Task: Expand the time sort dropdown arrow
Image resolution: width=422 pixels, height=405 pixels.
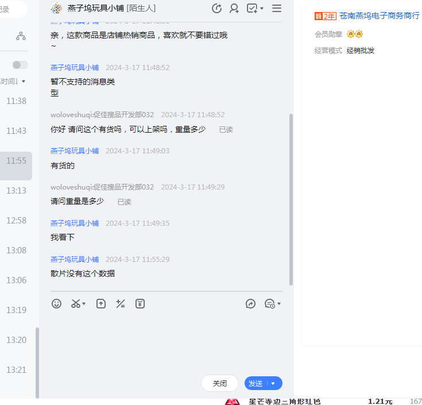Action: 24,82
